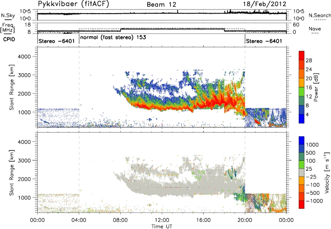The image size is (331, 229).
Task: Click the 60 tick on the Nave axis
Action: click(x=296, y=25)
